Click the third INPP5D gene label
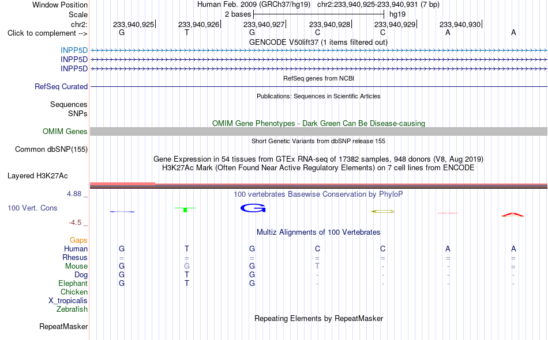The width and height of the screenshot is (548, 340). [74, 68]
